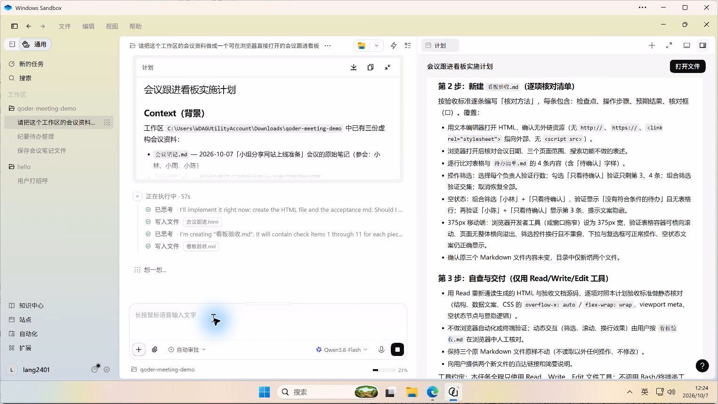Click the notification icon next to lang2401
The height and width of the screenshot is (404, 718).
click(x=95, y=369)
